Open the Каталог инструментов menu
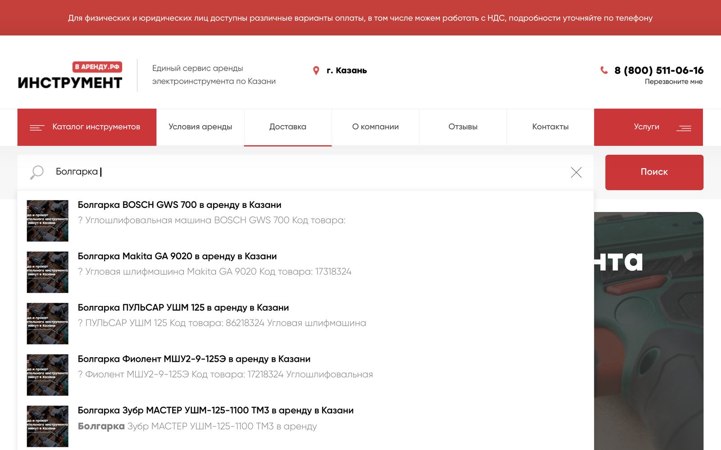 (x=87, y=127)
